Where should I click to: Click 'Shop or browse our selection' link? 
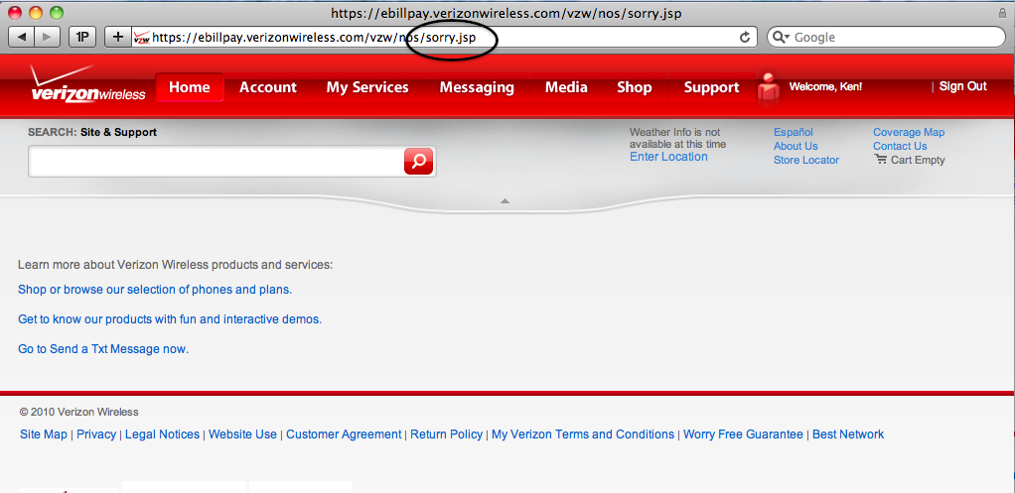pos(155,290)
